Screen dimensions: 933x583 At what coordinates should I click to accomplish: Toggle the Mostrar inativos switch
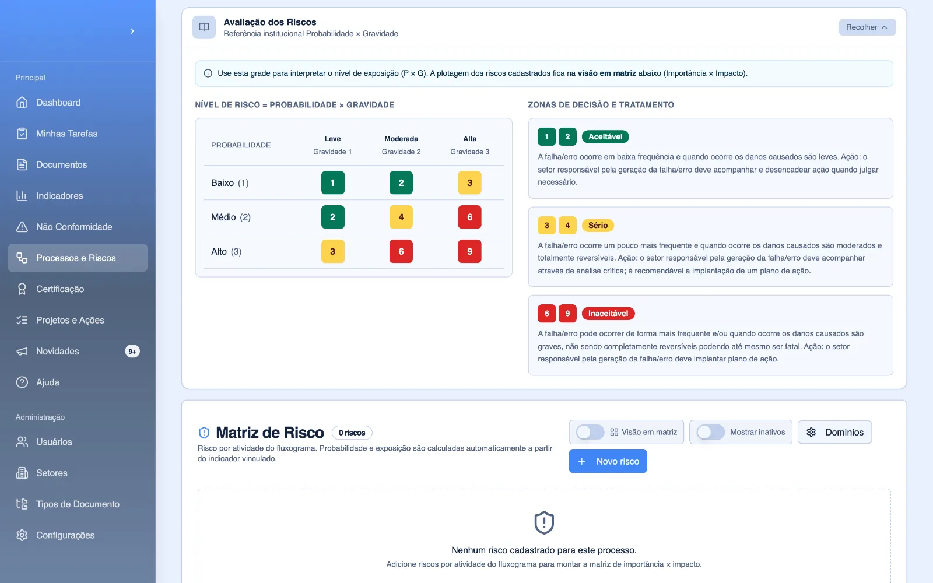pos(710,432)
